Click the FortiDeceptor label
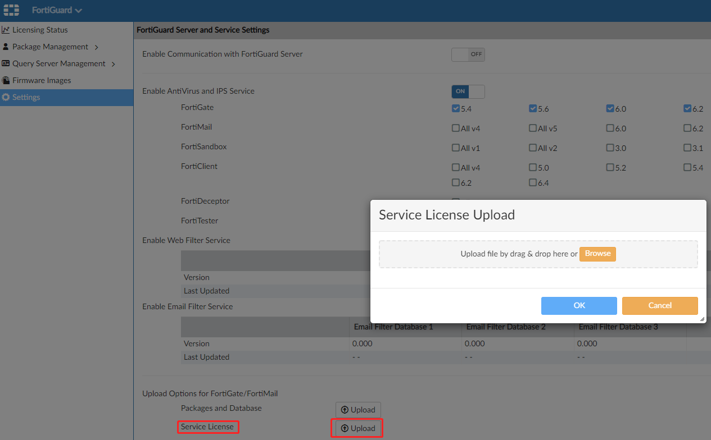 [x=205, y=201]
